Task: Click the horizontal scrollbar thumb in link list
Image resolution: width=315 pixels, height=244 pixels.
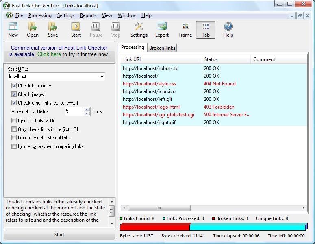Action: (x=159, y=208)
